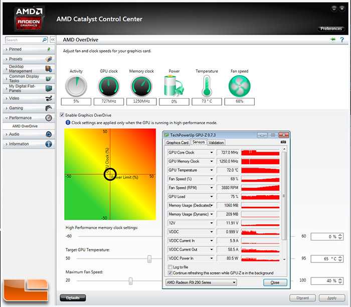
Task: Click the Audio speaker icon
Action: (x=49, y=134)
